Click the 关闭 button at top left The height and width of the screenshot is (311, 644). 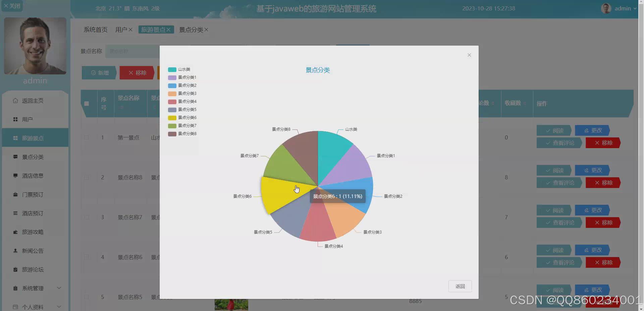tap(12, 6)
